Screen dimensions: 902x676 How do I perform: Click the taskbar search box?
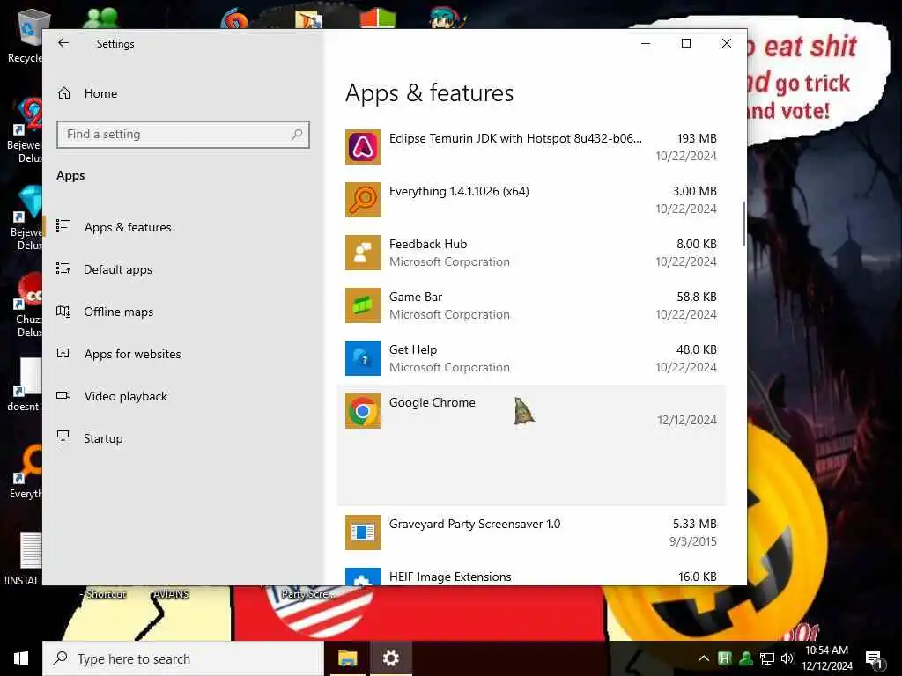click(x=183, y=658)
